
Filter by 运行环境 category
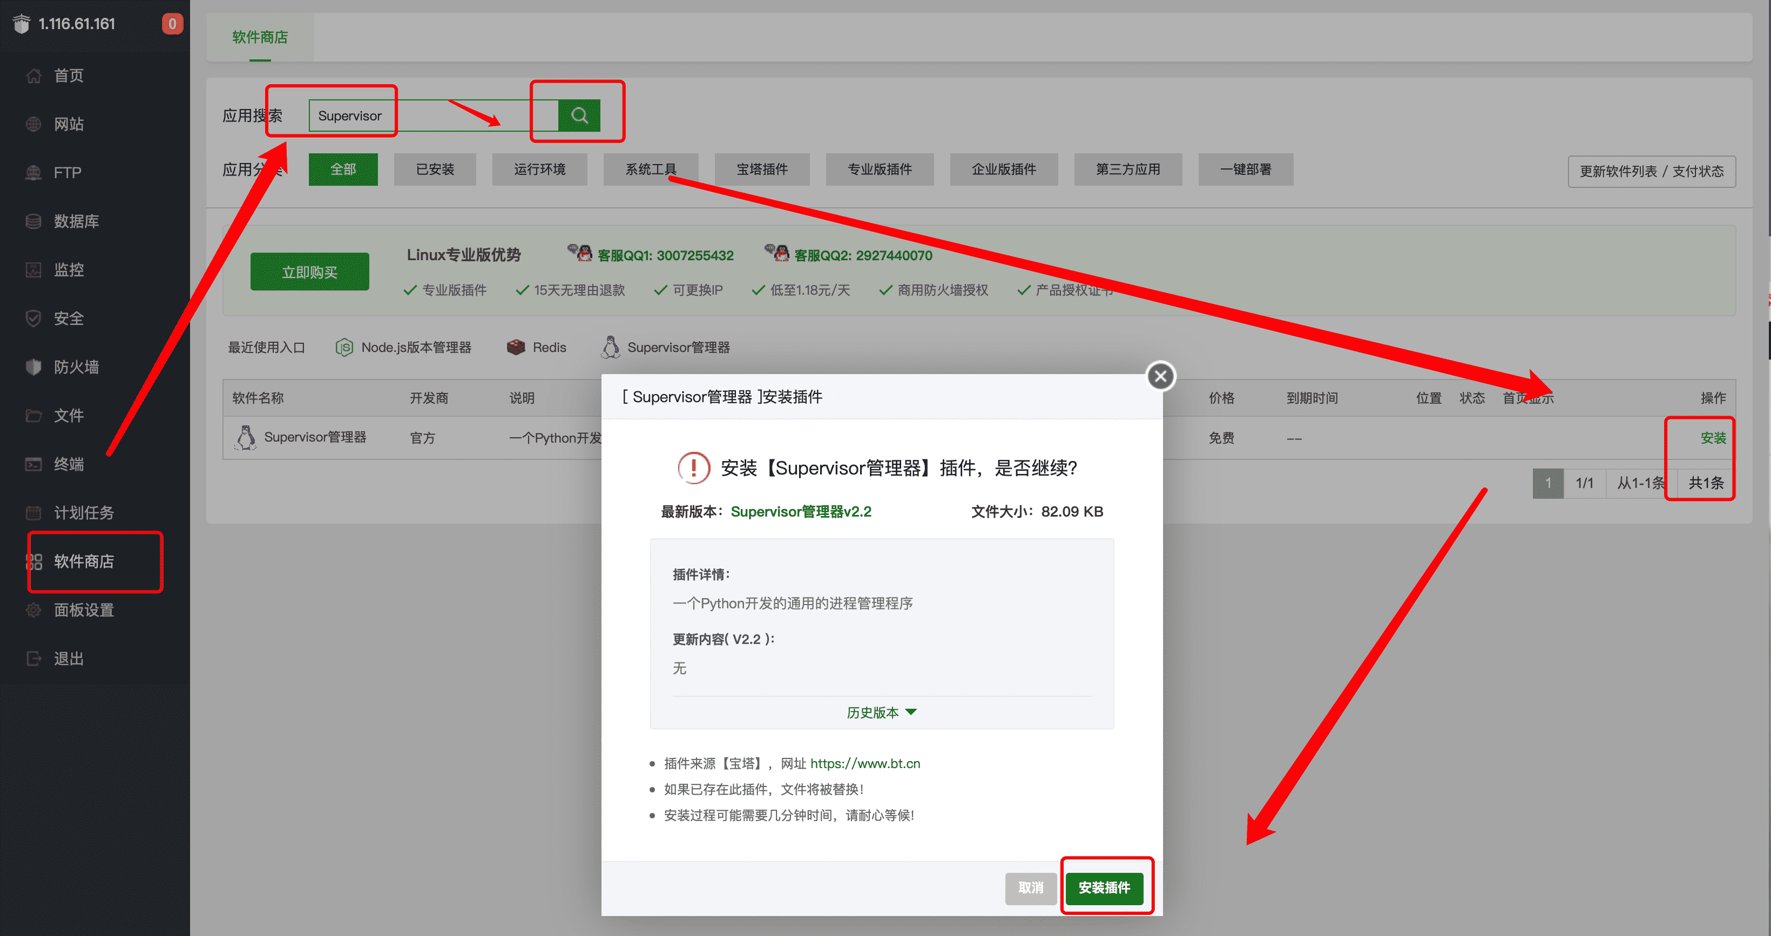coord(540,169)
